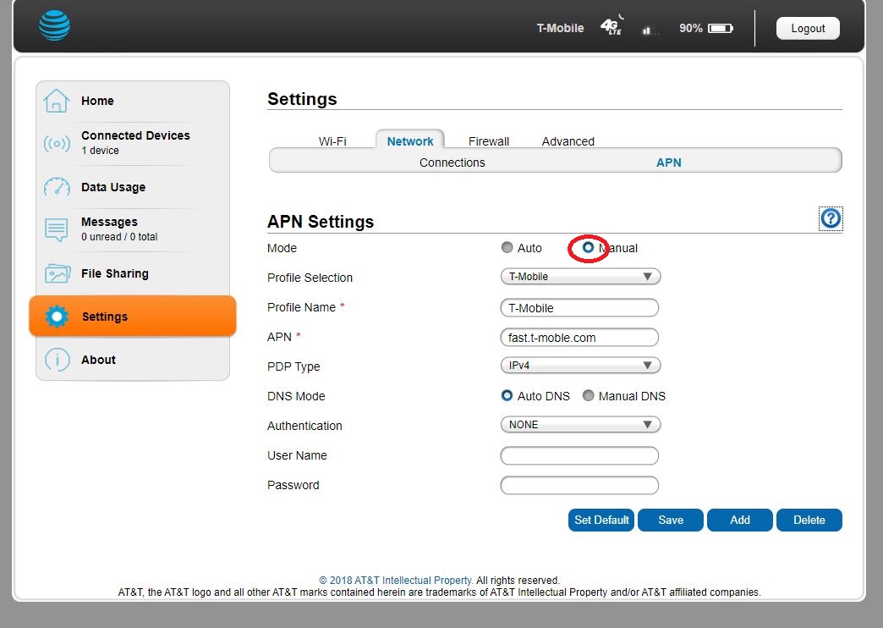The width and height of the screenshot is (883, 628).
Task: Choose Auto DNS radio button
Action: pos(507,395)
